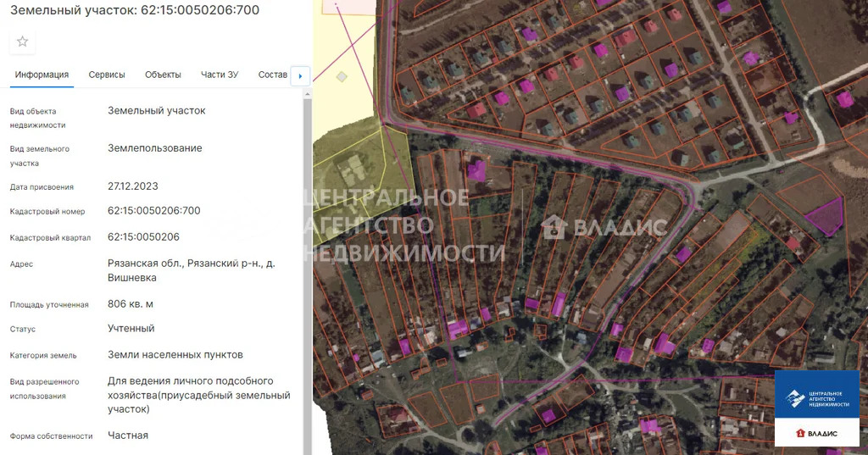Click the Земли населенных пунктов value
The image size is (868, 455).
(175, 355)
